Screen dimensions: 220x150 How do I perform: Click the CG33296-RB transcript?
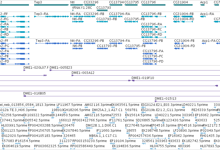[x=89, y=17]
